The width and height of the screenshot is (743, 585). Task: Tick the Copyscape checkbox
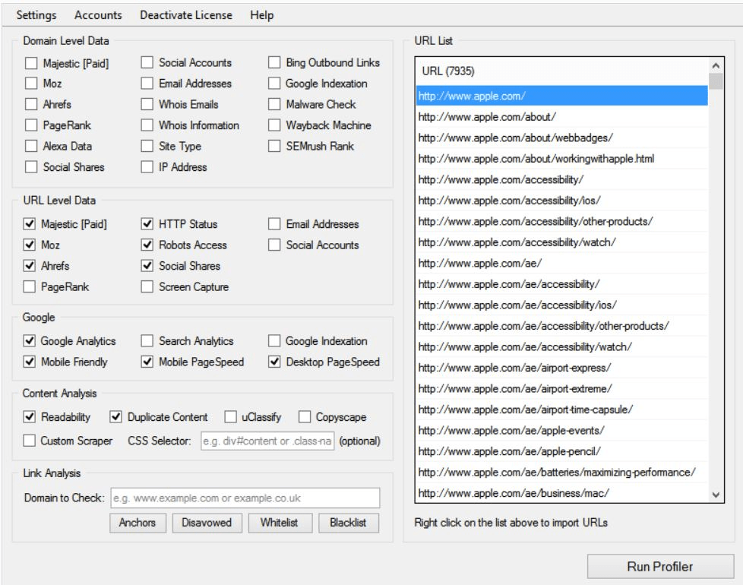pos(304,417)
